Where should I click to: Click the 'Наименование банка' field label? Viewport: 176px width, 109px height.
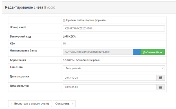pos(24,51)
